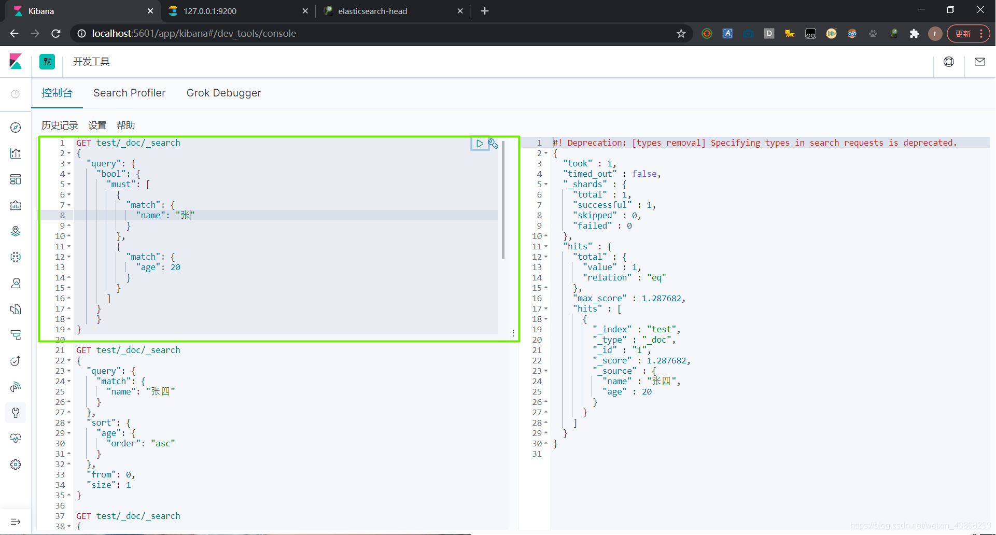Open the green default space avatar
The image size is (996, 535).
pos(47,62)
